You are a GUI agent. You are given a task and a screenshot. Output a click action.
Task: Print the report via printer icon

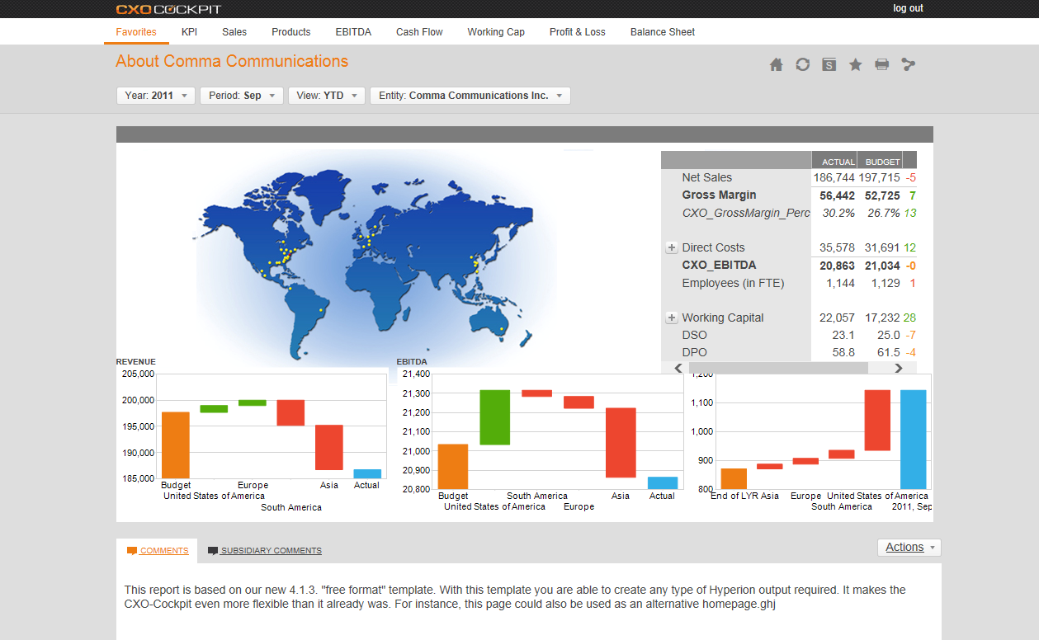882,64
